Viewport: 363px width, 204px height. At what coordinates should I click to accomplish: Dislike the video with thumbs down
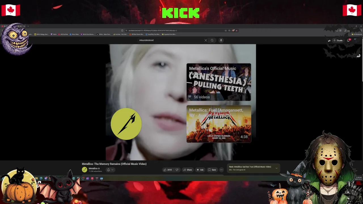tap(177, 170)
